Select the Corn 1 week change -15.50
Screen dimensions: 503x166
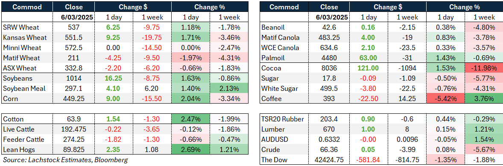(x=152, y=99)
